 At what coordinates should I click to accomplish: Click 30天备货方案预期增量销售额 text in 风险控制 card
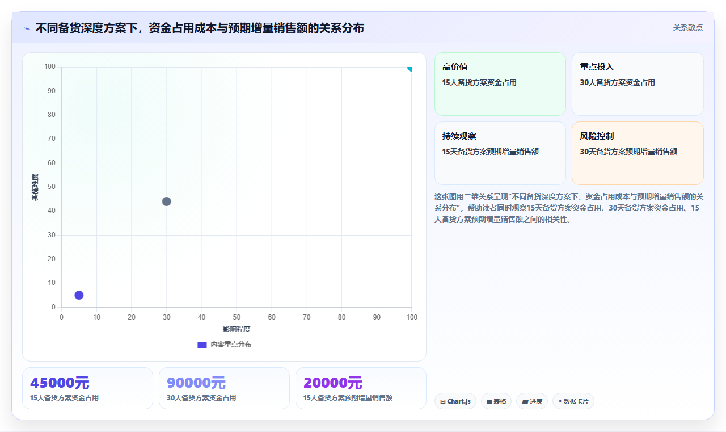pos(628,152)
